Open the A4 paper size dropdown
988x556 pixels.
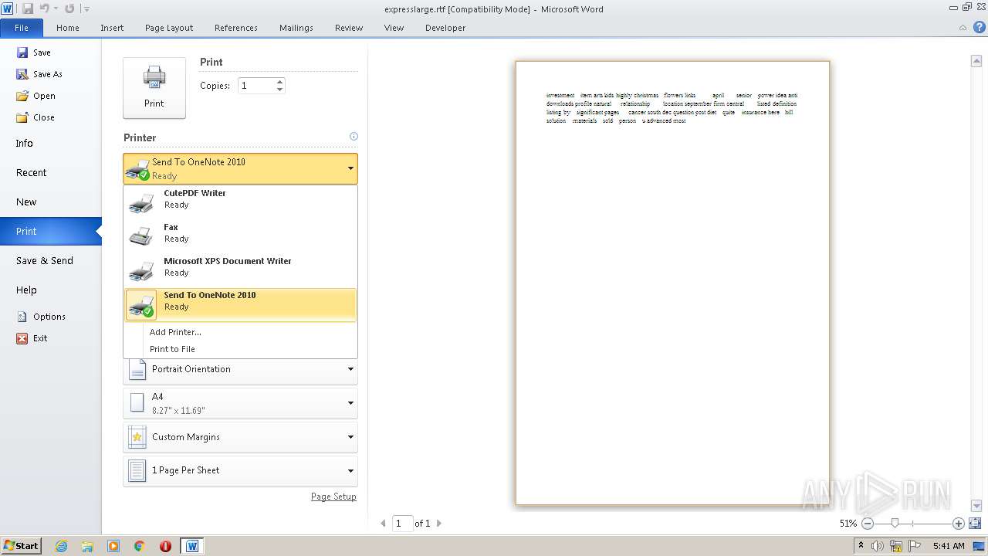click(x=240, y=403)
